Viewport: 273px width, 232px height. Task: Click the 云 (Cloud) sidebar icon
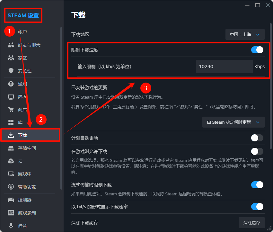click(x=10, y=161)
